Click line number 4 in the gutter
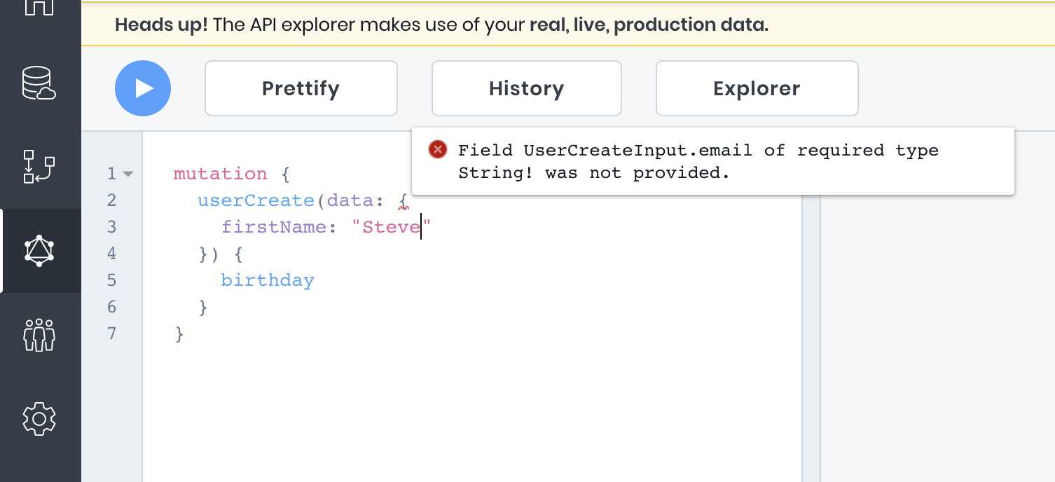 [112, 254]
